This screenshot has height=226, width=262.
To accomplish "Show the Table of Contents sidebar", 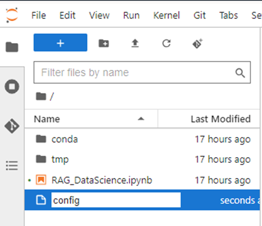I will coord(12,165).
